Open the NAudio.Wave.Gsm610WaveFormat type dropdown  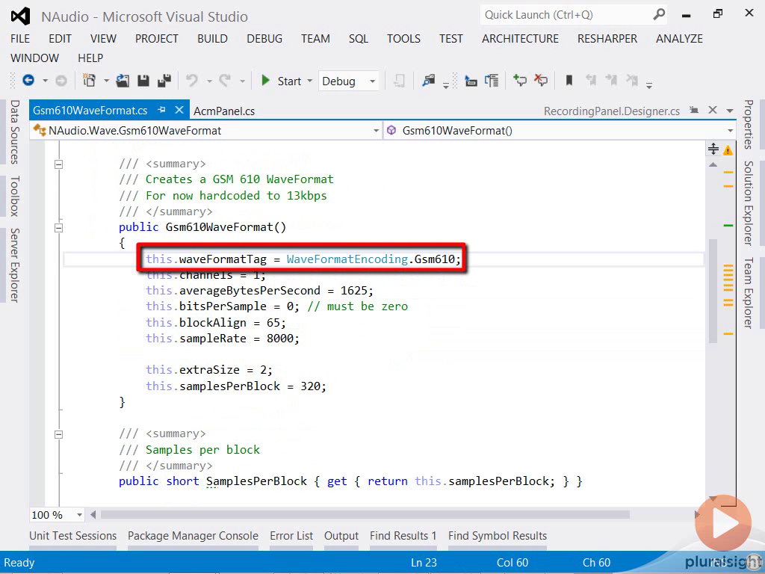click(376, 131)
